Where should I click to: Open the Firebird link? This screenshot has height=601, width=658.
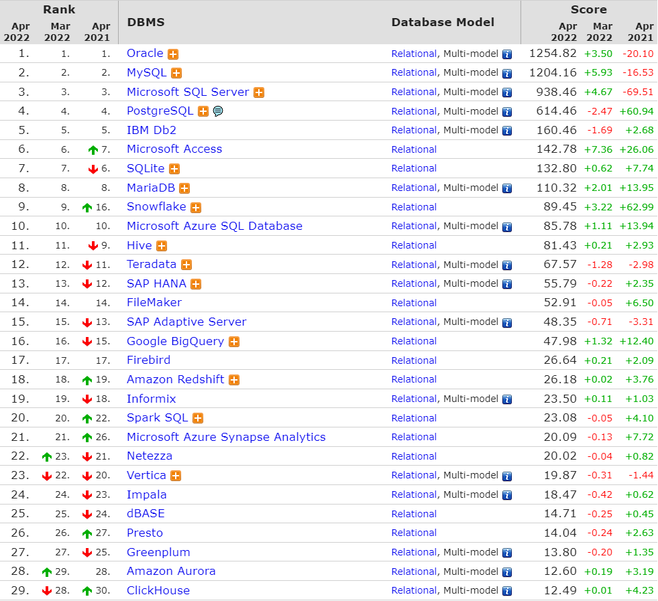[148, 360]
